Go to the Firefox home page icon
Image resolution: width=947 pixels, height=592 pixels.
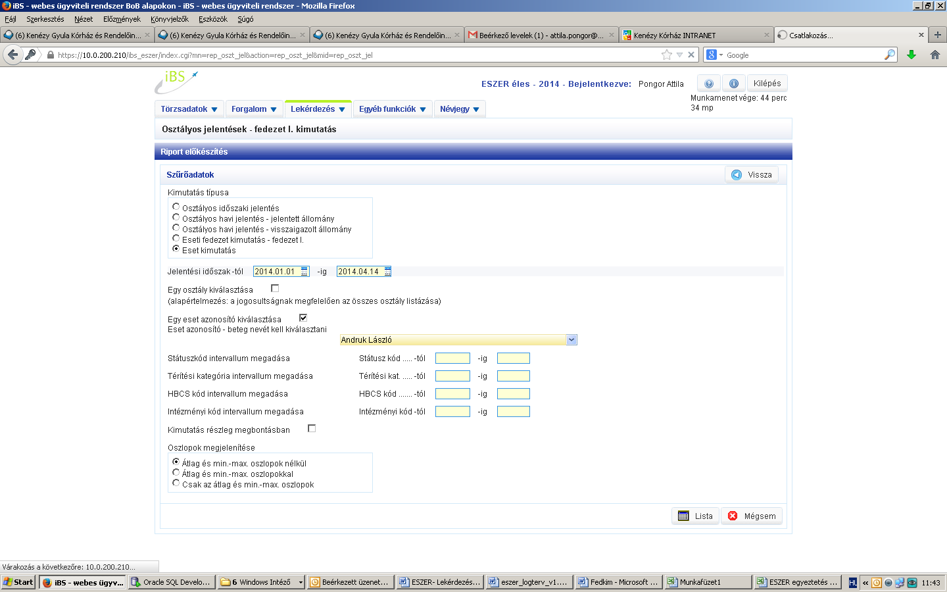coord(935,55)
